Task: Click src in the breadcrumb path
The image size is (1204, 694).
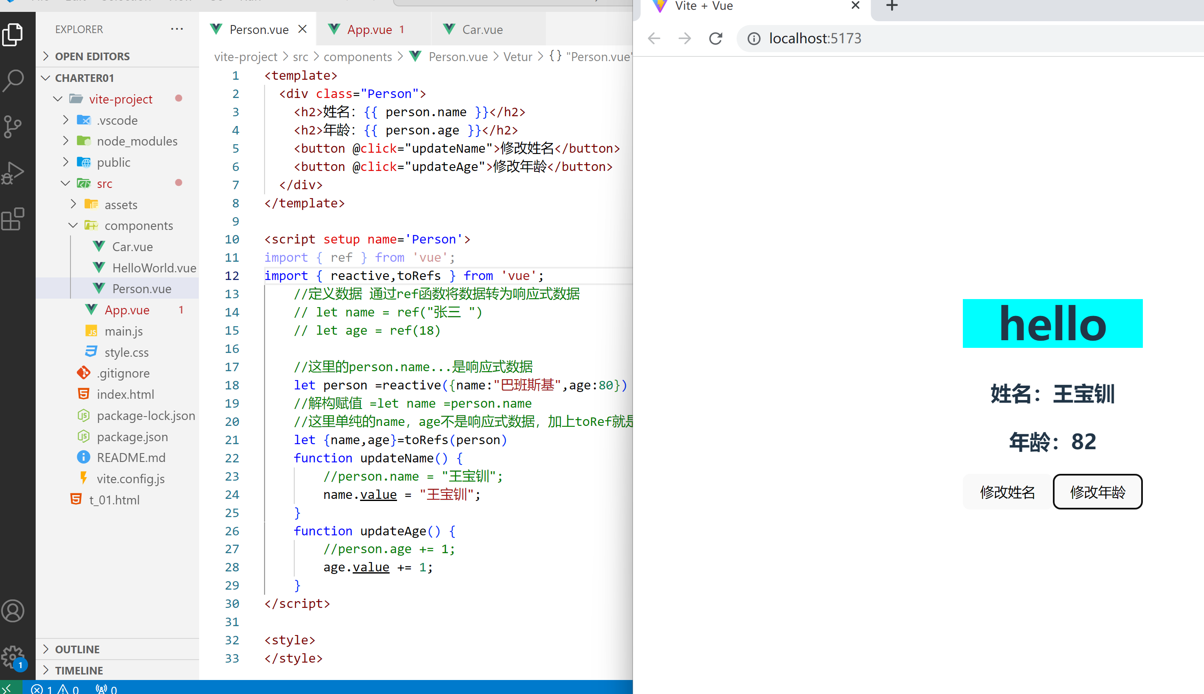Action: (x=301, y=56)
